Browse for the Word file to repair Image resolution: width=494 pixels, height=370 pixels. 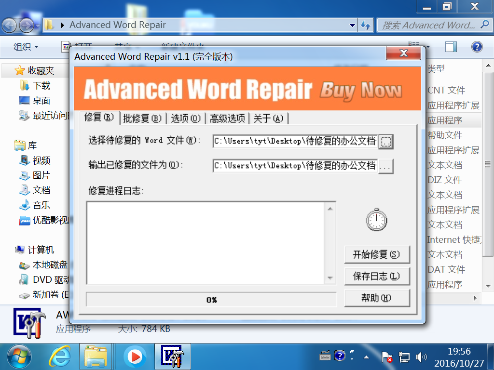(x=386, y=141)
